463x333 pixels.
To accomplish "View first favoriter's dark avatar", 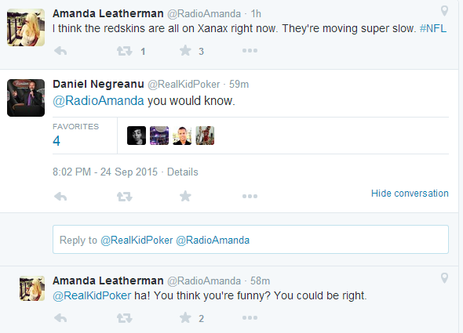I will 137,136.
